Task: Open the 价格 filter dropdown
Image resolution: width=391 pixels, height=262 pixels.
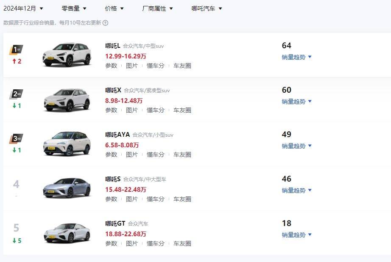Action: pos(114,8)
